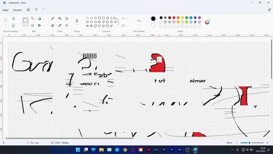Image resolution: width=273 pixels, height=154 pixels.
Task: Open the Edit colors wheel
Action: 207,22
